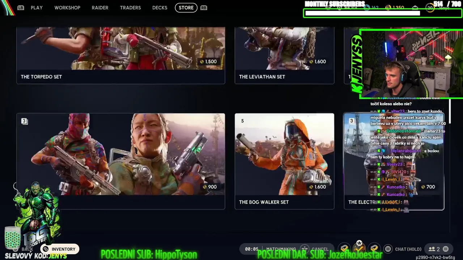The image size is (463, 260).
Task: Click the blue token balance 162
Action: [x=371, y=8]
